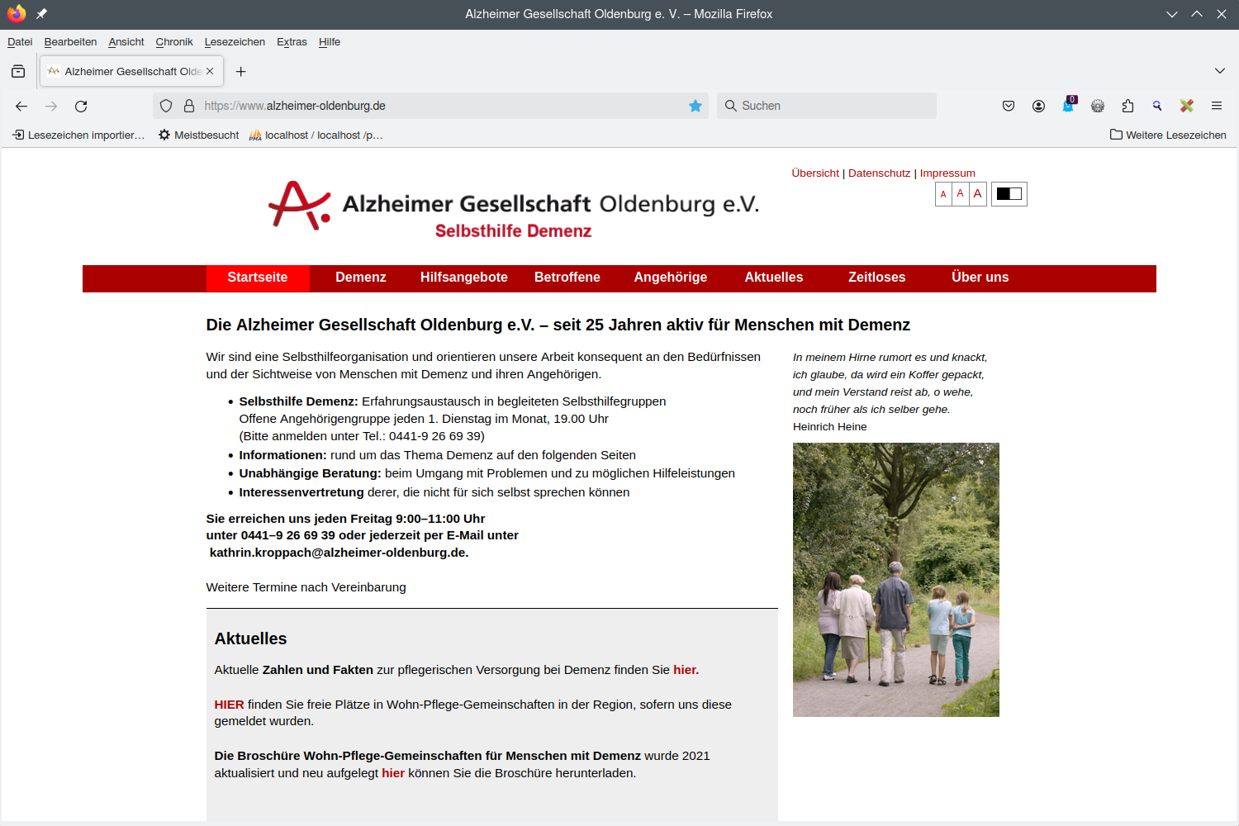Minimize the Firefox window
The height and width of the screenshot is (826, 1239).
[1171, 14]
